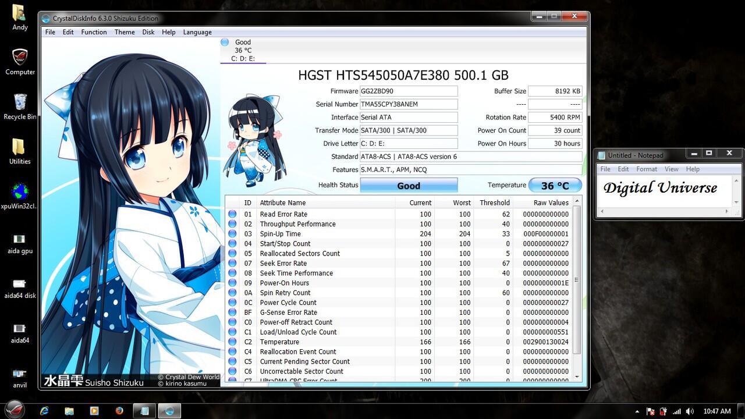745x419 pixels.
Task: Open the Andy folder on desktop
Action: pos(20,17)
